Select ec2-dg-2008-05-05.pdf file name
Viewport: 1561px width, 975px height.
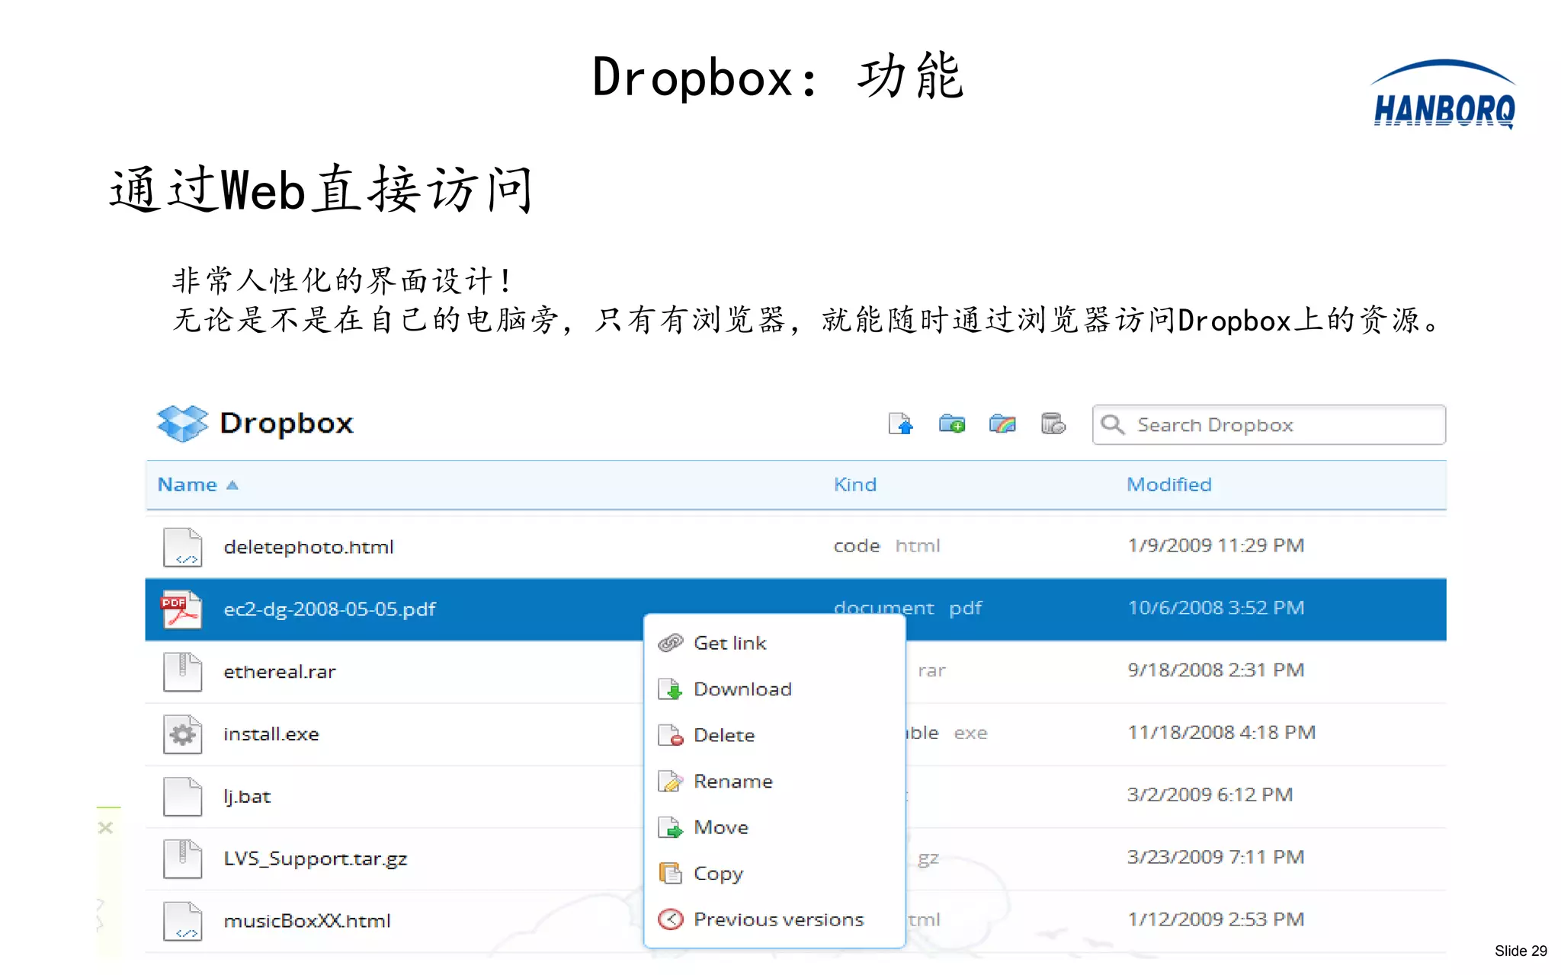tap(329, 609)
